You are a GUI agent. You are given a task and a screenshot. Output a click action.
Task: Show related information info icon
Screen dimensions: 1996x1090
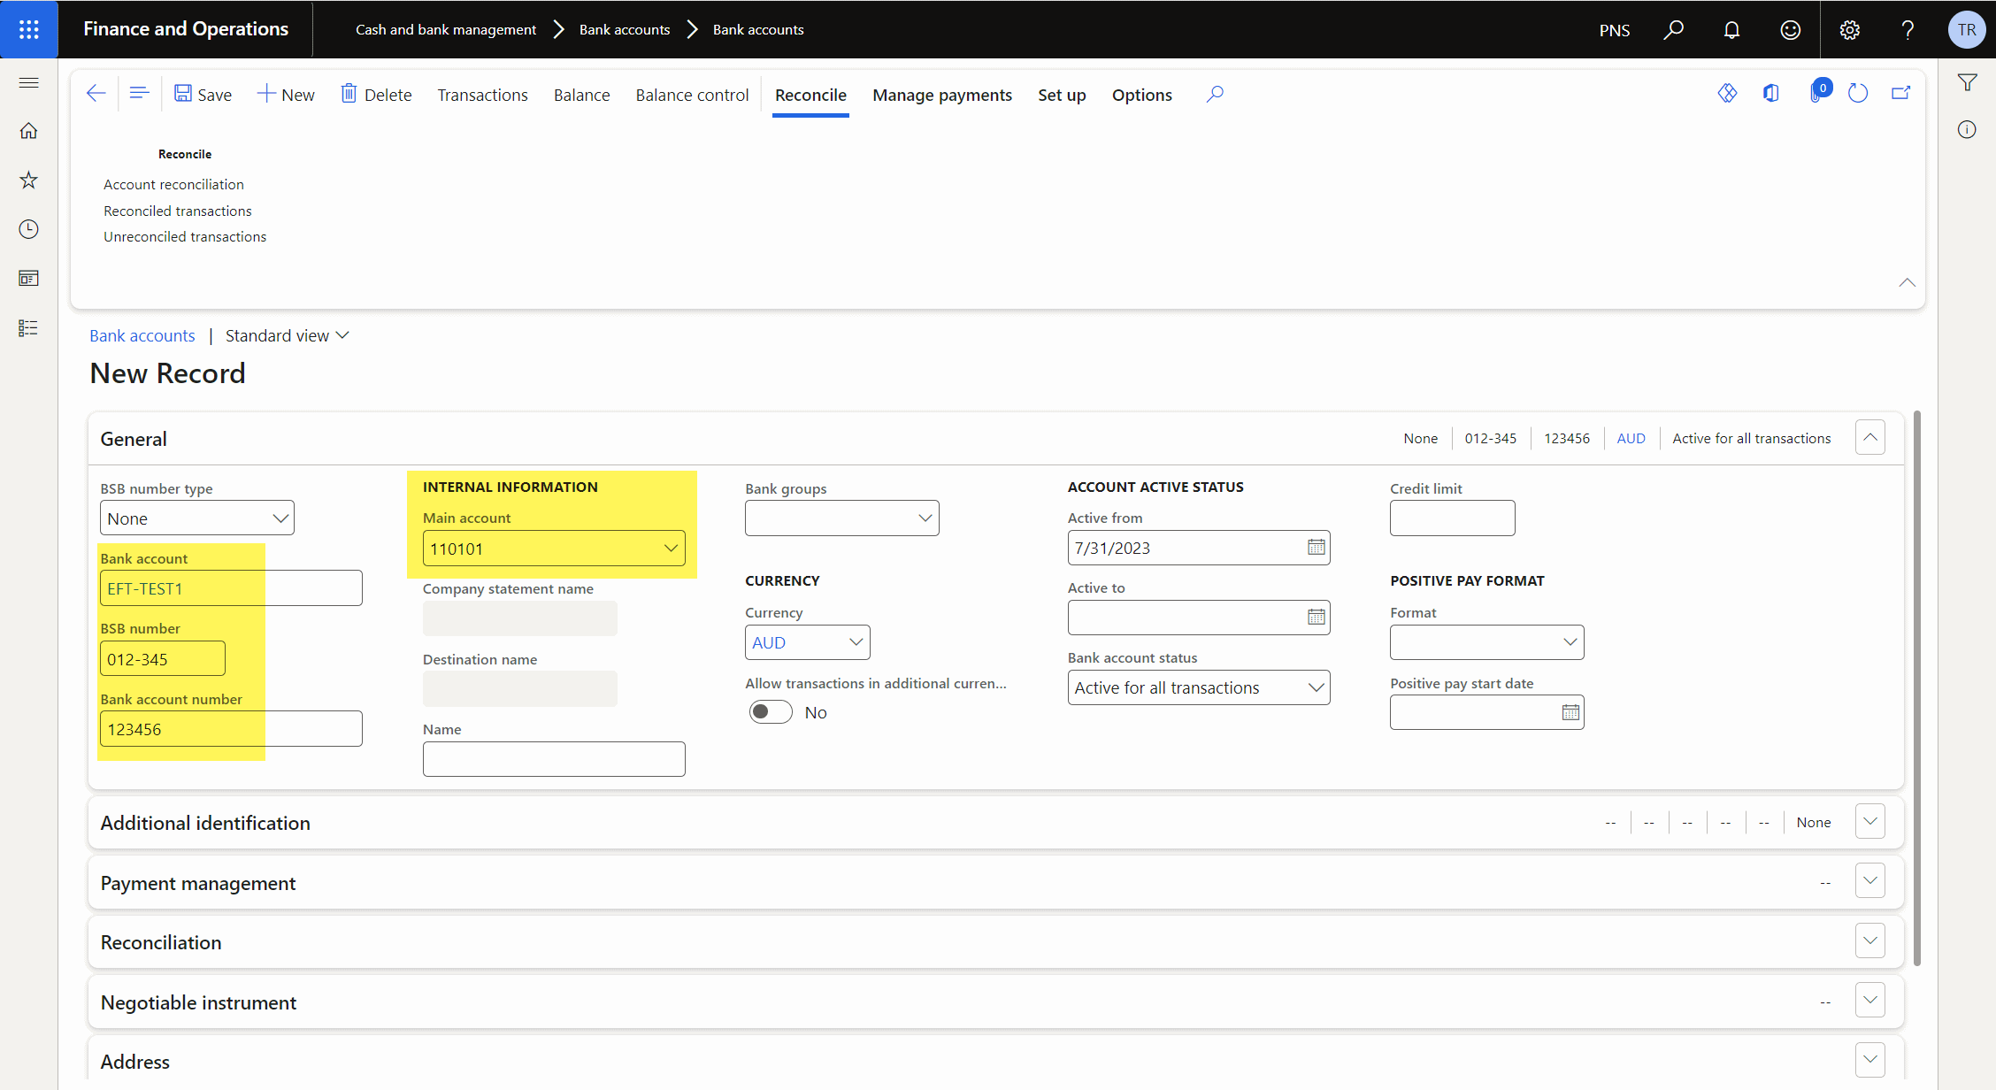pyautogui.click(x=1967, y=130)
